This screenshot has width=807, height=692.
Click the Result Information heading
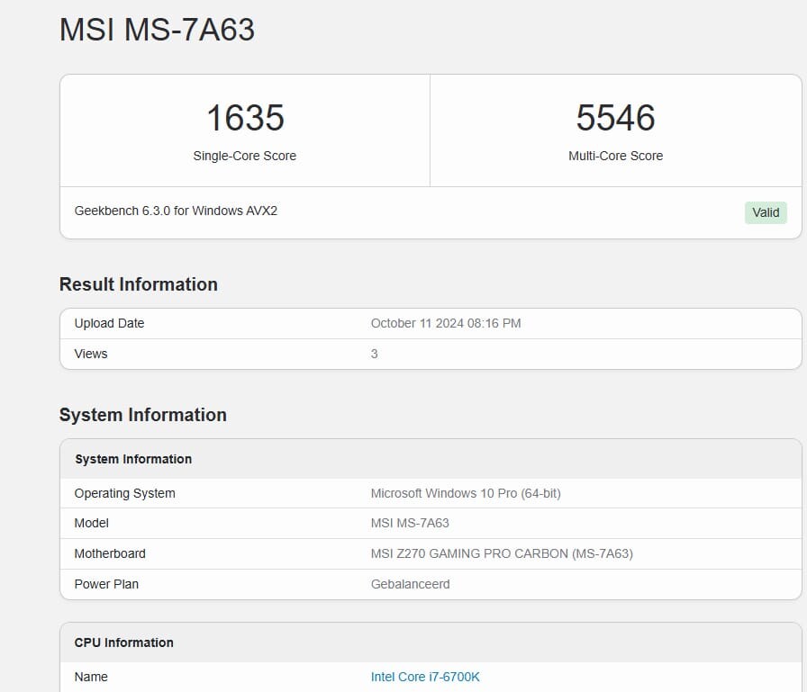[x=139, y=284]
